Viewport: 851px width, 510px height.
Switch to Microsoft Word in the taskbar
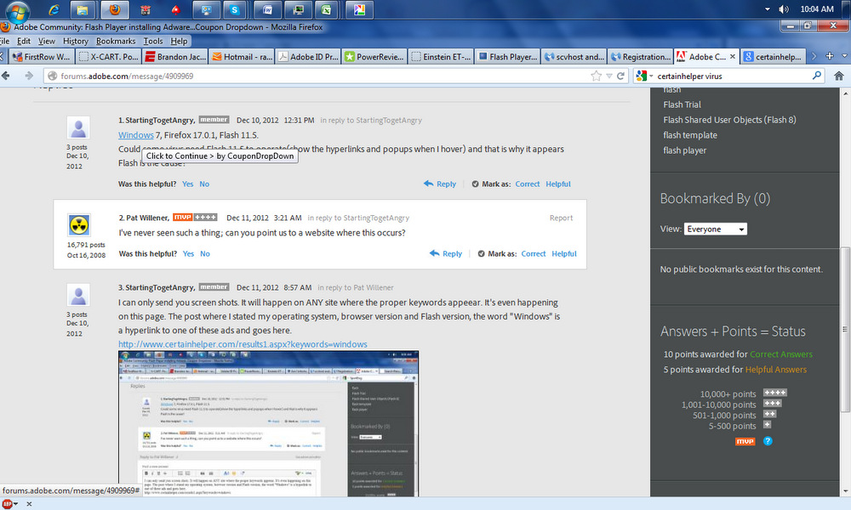[x=267, y=9]
